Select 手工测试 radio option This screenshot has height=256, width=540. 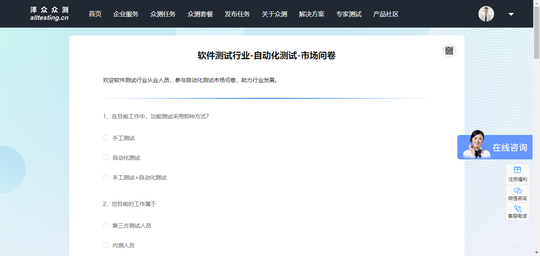pyautogui.click(x=106, y=138)
